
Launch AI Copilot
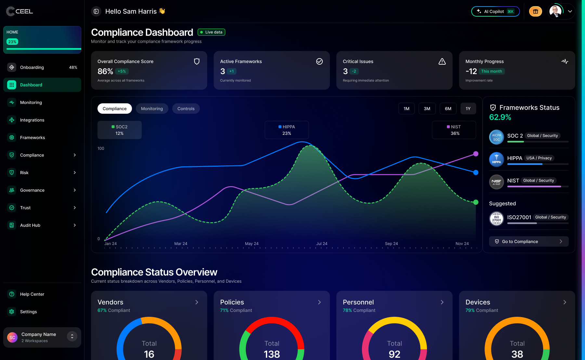(495, 11)
